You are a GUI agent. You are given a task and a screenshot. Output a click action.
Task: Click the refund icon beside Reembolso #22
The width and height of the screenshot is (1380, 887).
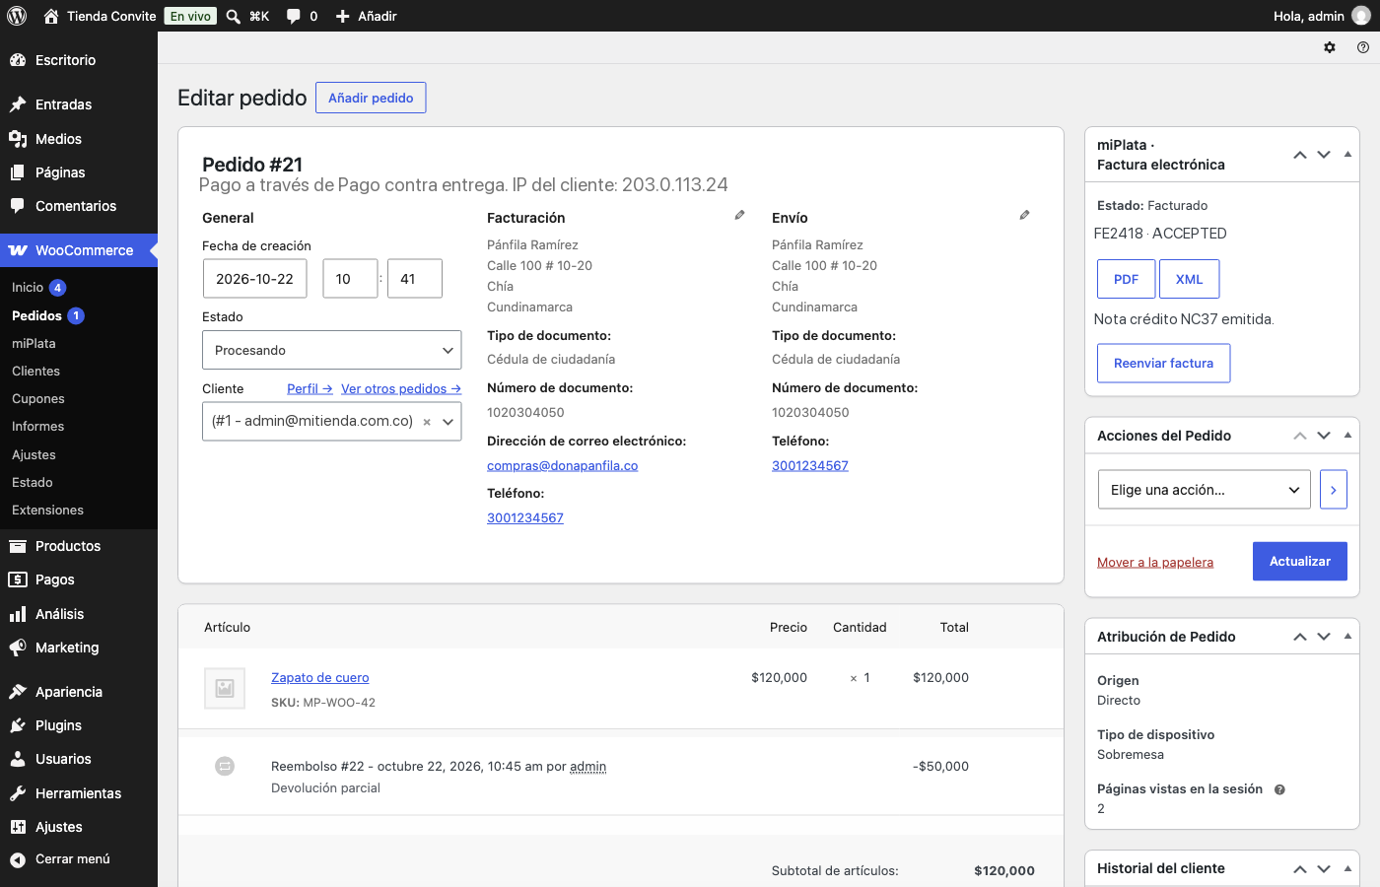tap(225, 766)
